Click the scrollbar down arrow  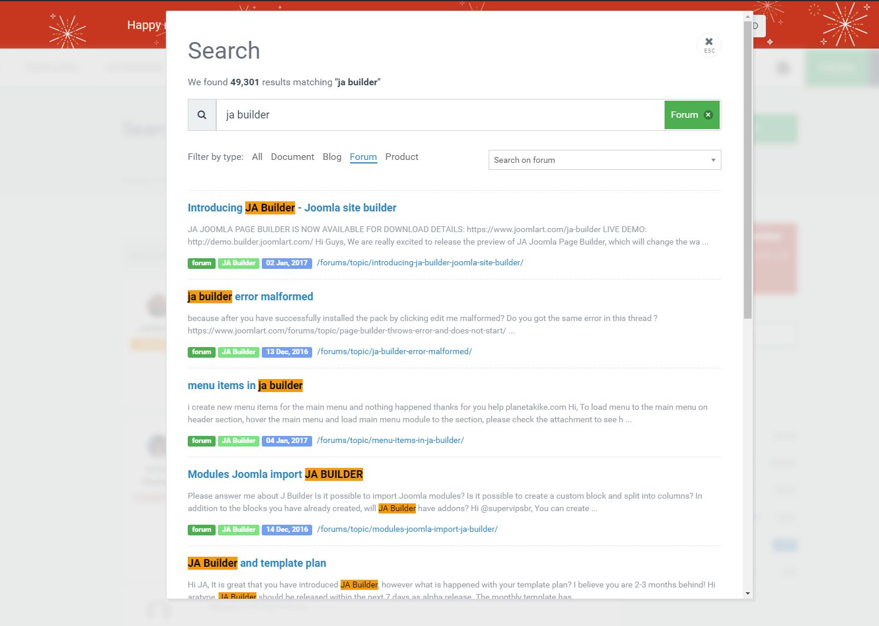click(x=748, y=593)
